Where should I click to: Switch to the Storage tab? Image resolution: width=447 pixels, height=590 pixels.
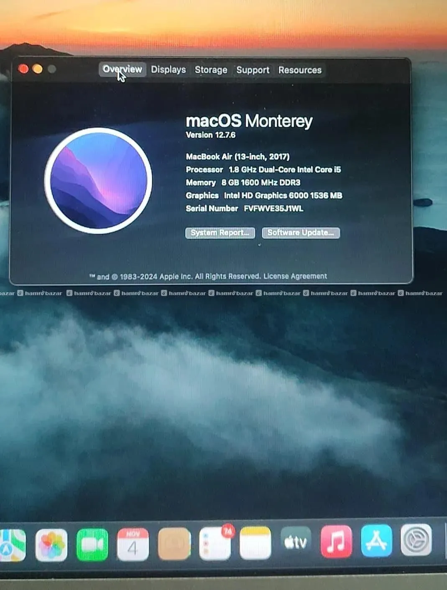click(211, 70)
